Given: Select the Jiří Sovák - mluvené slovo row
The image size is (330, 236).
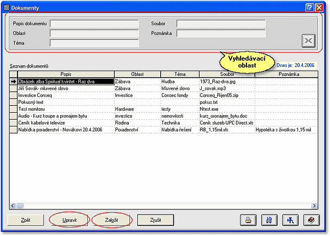Looking at the screenshot, I should click(x=66, y=88).
